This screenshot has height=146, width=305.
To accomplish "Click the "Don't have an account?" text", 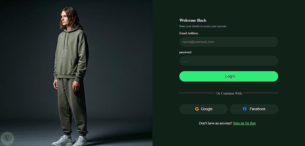I will pyautogui.click(x=215, y=123).
